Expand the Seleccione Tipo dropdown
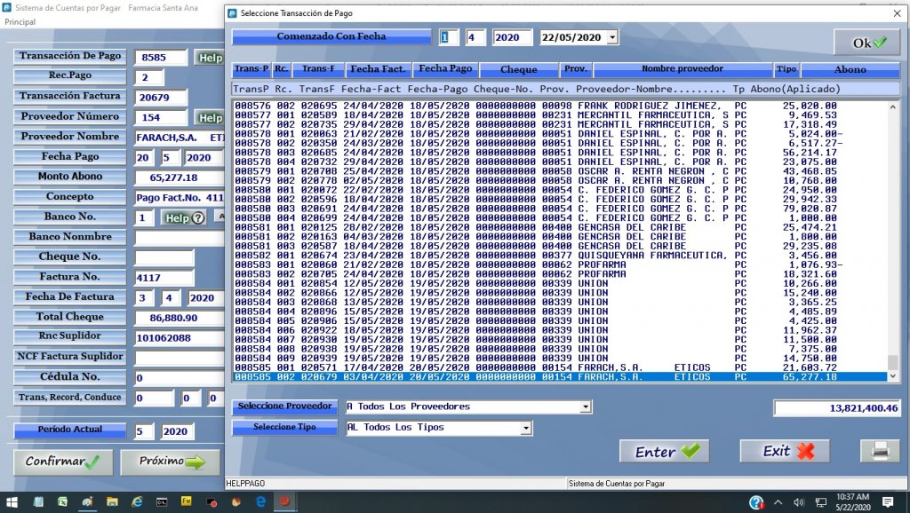910x513 pixels. (526, 428)
